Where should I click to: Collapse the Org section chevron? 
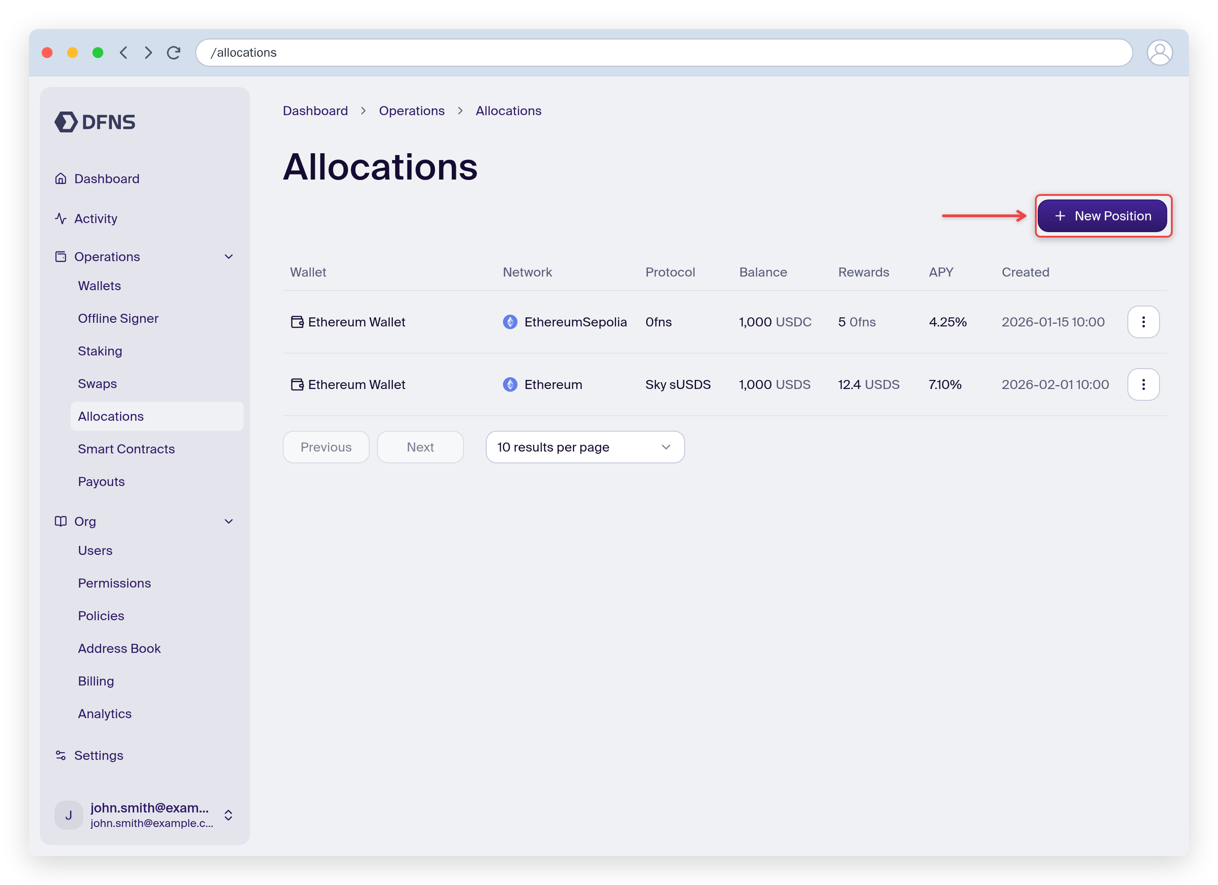pos(229,521)
